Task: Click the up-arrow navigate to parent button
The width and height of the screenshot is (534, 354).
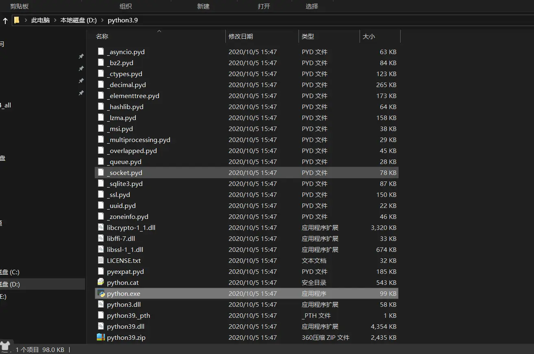Action: point(5,20)
